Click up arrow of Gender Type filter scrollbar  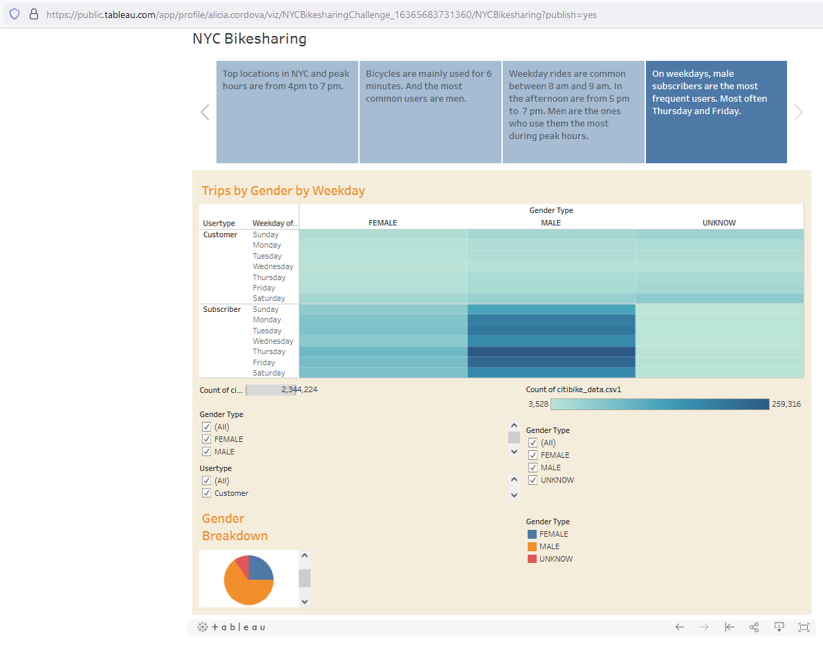515,425
